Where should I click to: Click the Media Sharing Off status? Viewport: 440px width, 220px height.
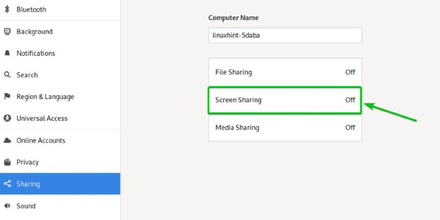pyautogui.click(x=350, y=128)
